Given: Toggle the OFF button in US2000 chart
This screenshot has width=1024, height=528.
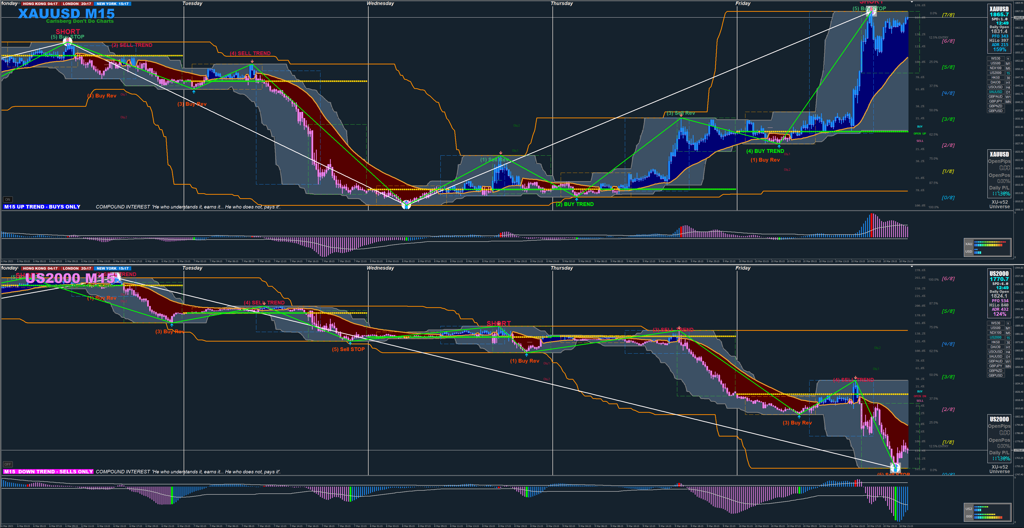Looking at the screenshot, I should point(8,464).
